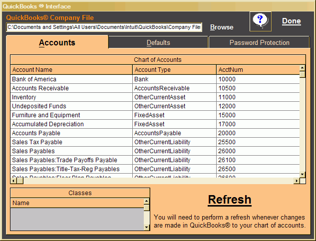
Task: Select the Accumulated Depreciation account
Action: 71,124
